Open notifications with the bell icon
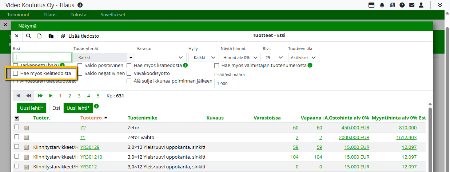Viewport: 450px width, 172px height. [x=382, y=5]
